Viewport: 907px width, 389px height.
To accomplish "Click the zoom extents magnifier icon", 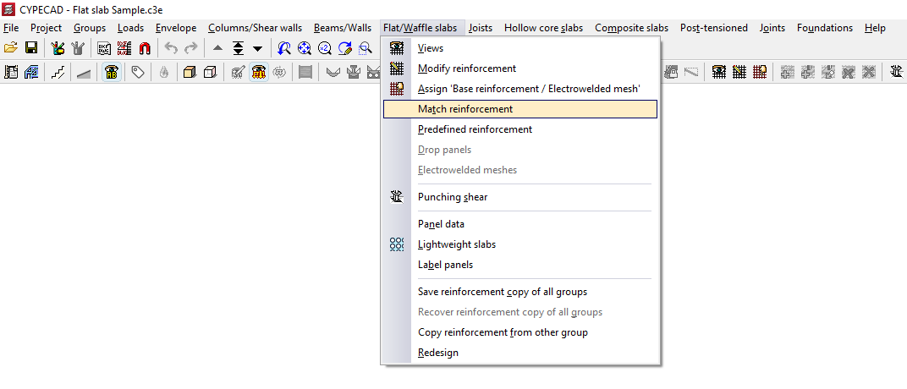I will (x=305, y=48).
